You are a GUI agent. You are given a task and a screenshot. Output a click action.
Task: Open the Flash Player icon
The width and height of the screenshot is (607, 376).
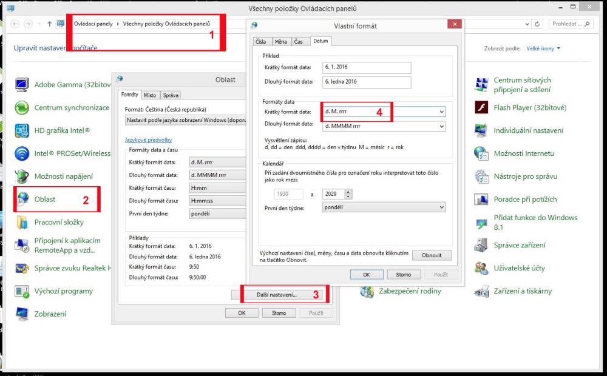tap(481, 107)
